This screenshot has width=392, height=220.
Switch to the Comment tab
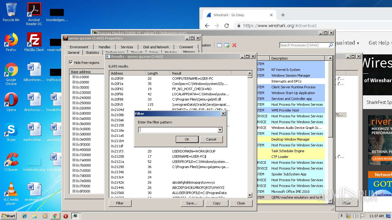[x=186, y=47]
